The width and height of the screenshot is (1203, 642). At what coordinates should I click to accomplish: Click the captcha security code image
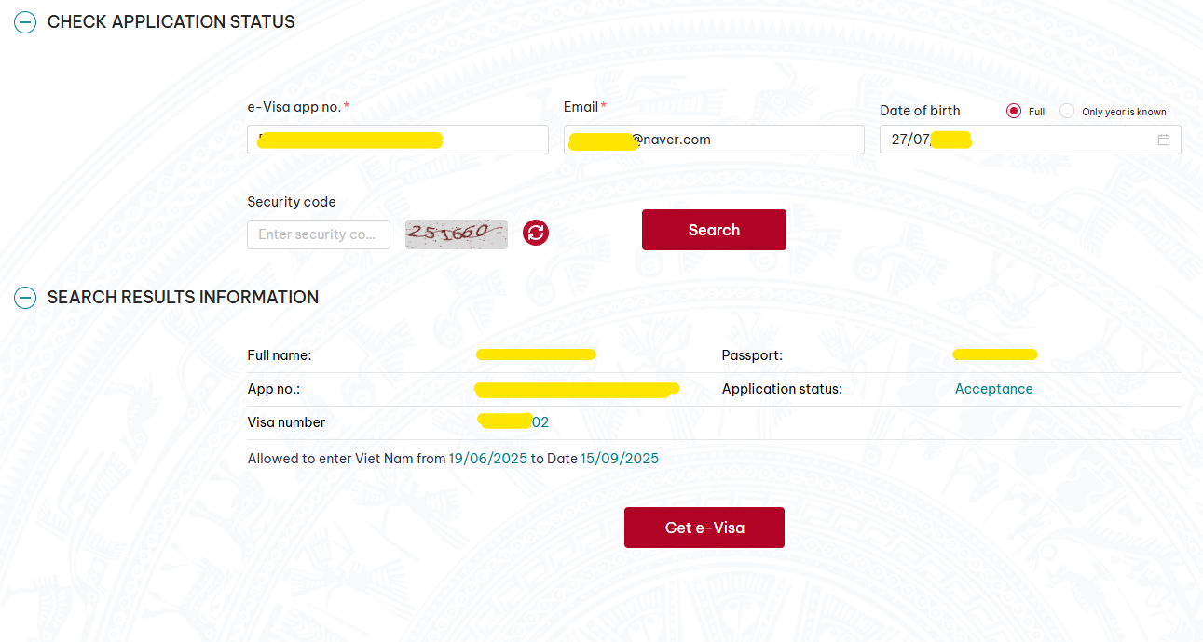tap(457, 234)
